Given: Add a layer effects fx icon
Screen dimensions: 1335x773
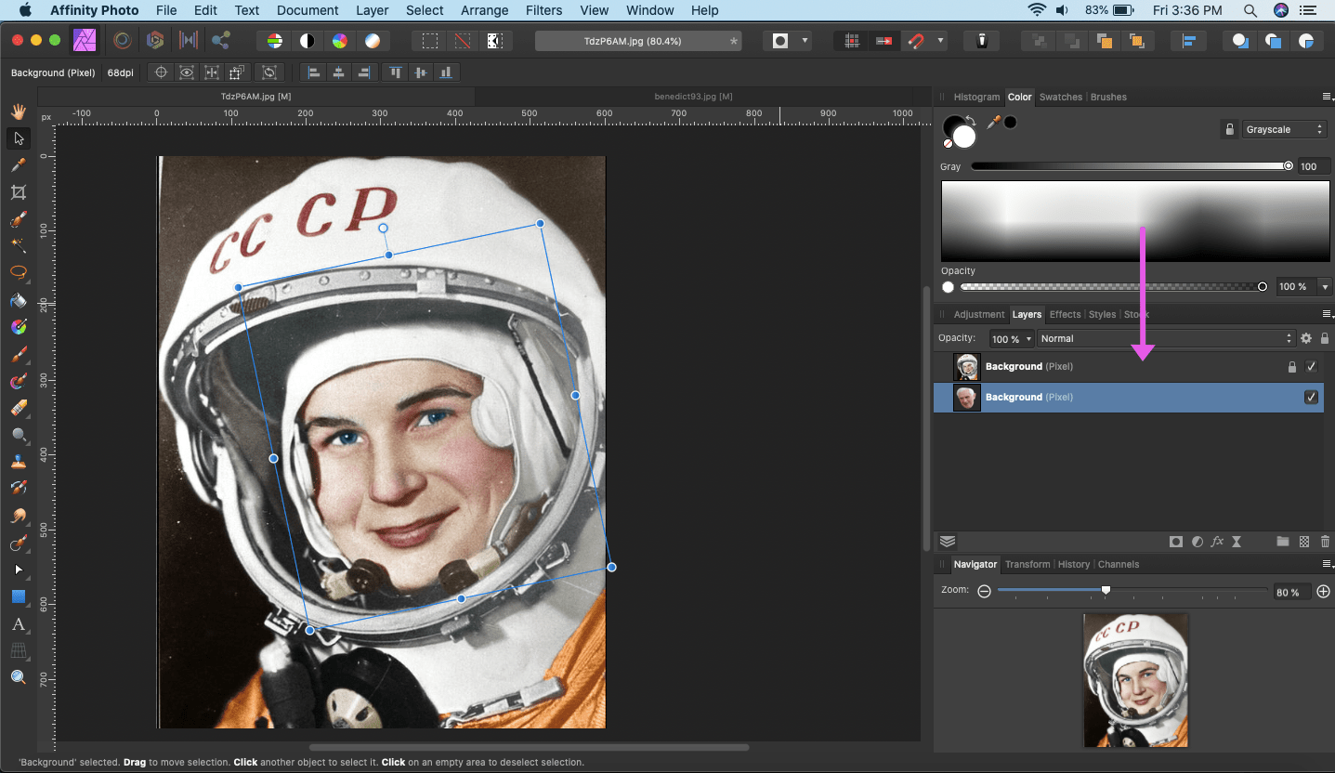Looking at the screenshot, I should point(1217,542).
